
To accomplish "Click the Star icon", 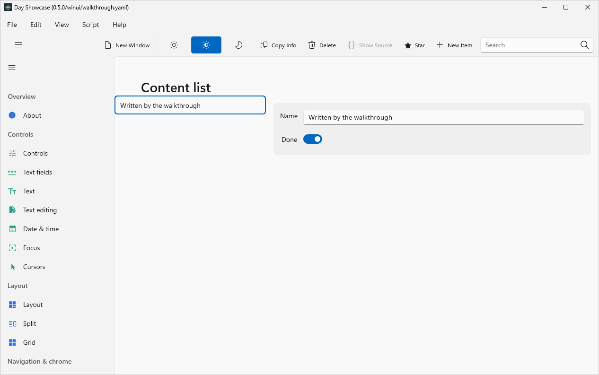I will 408,45.
